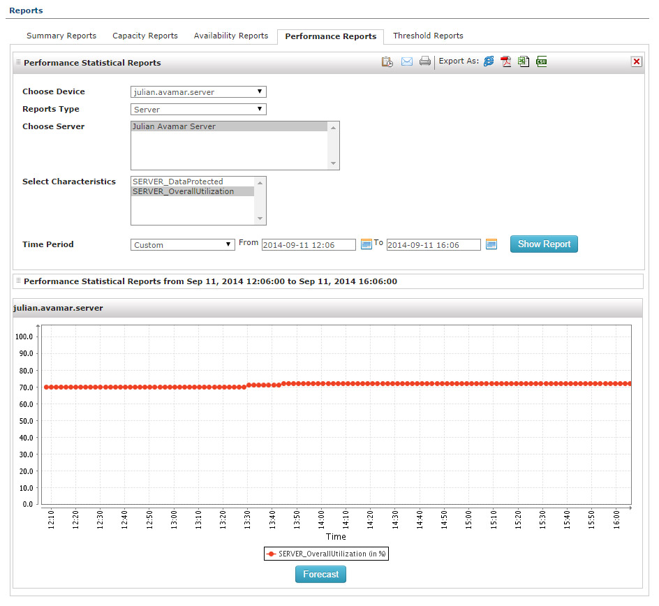Click the Show Report button
Viewport: 659px width, 606px height.
coord(544,244)
